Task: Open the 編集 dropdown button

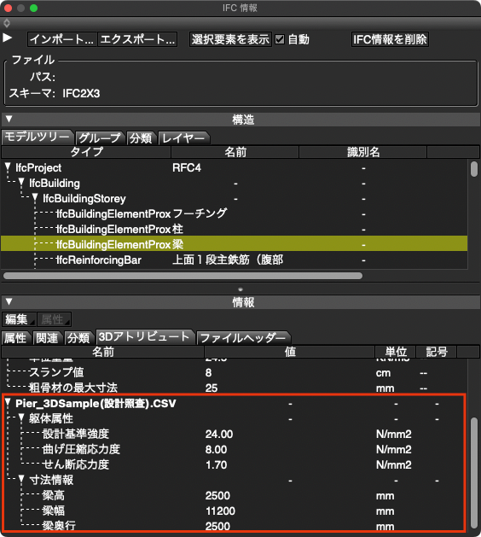Action: [19, 319]
